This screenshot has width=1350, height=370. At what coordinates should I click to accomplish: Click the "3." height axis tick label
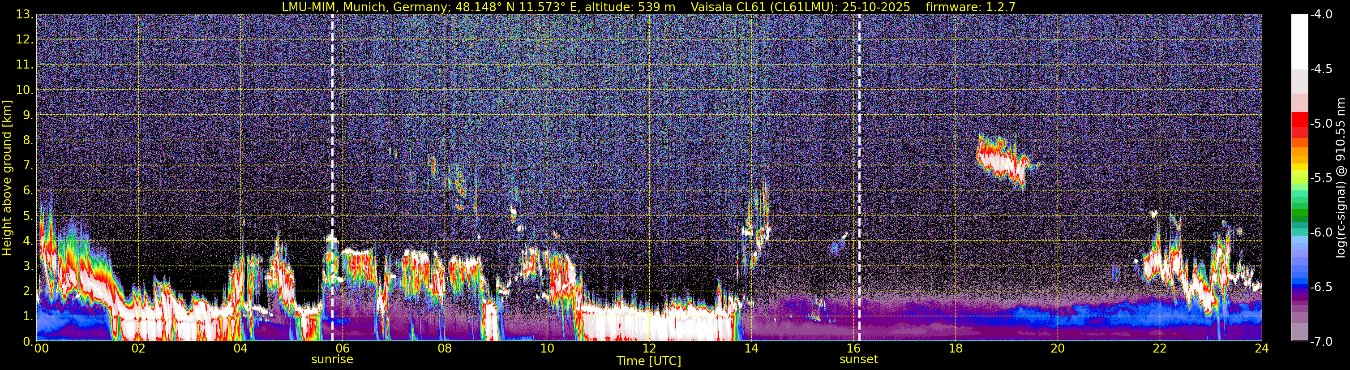[x=27, y=266]
